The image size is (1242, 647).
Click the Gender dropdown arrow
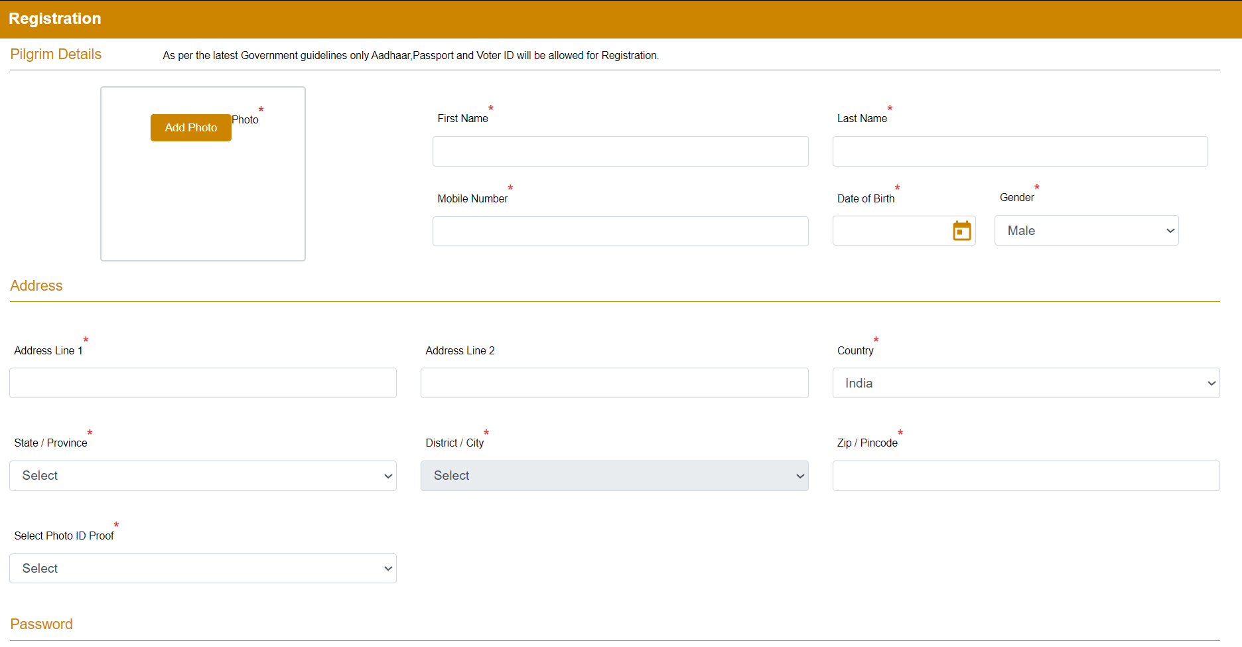[x=1170, y=230]
